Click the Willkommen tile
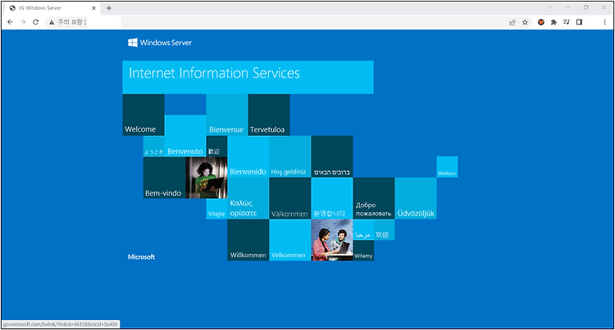615x330 pixels. coord(248,240)
